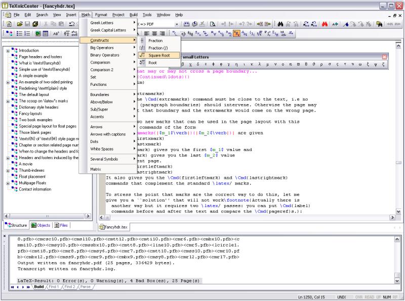Screen dimensions: 405x301
Task: Click the editor vertical scrollbar down arrow
Action: [x=398, y=212]
